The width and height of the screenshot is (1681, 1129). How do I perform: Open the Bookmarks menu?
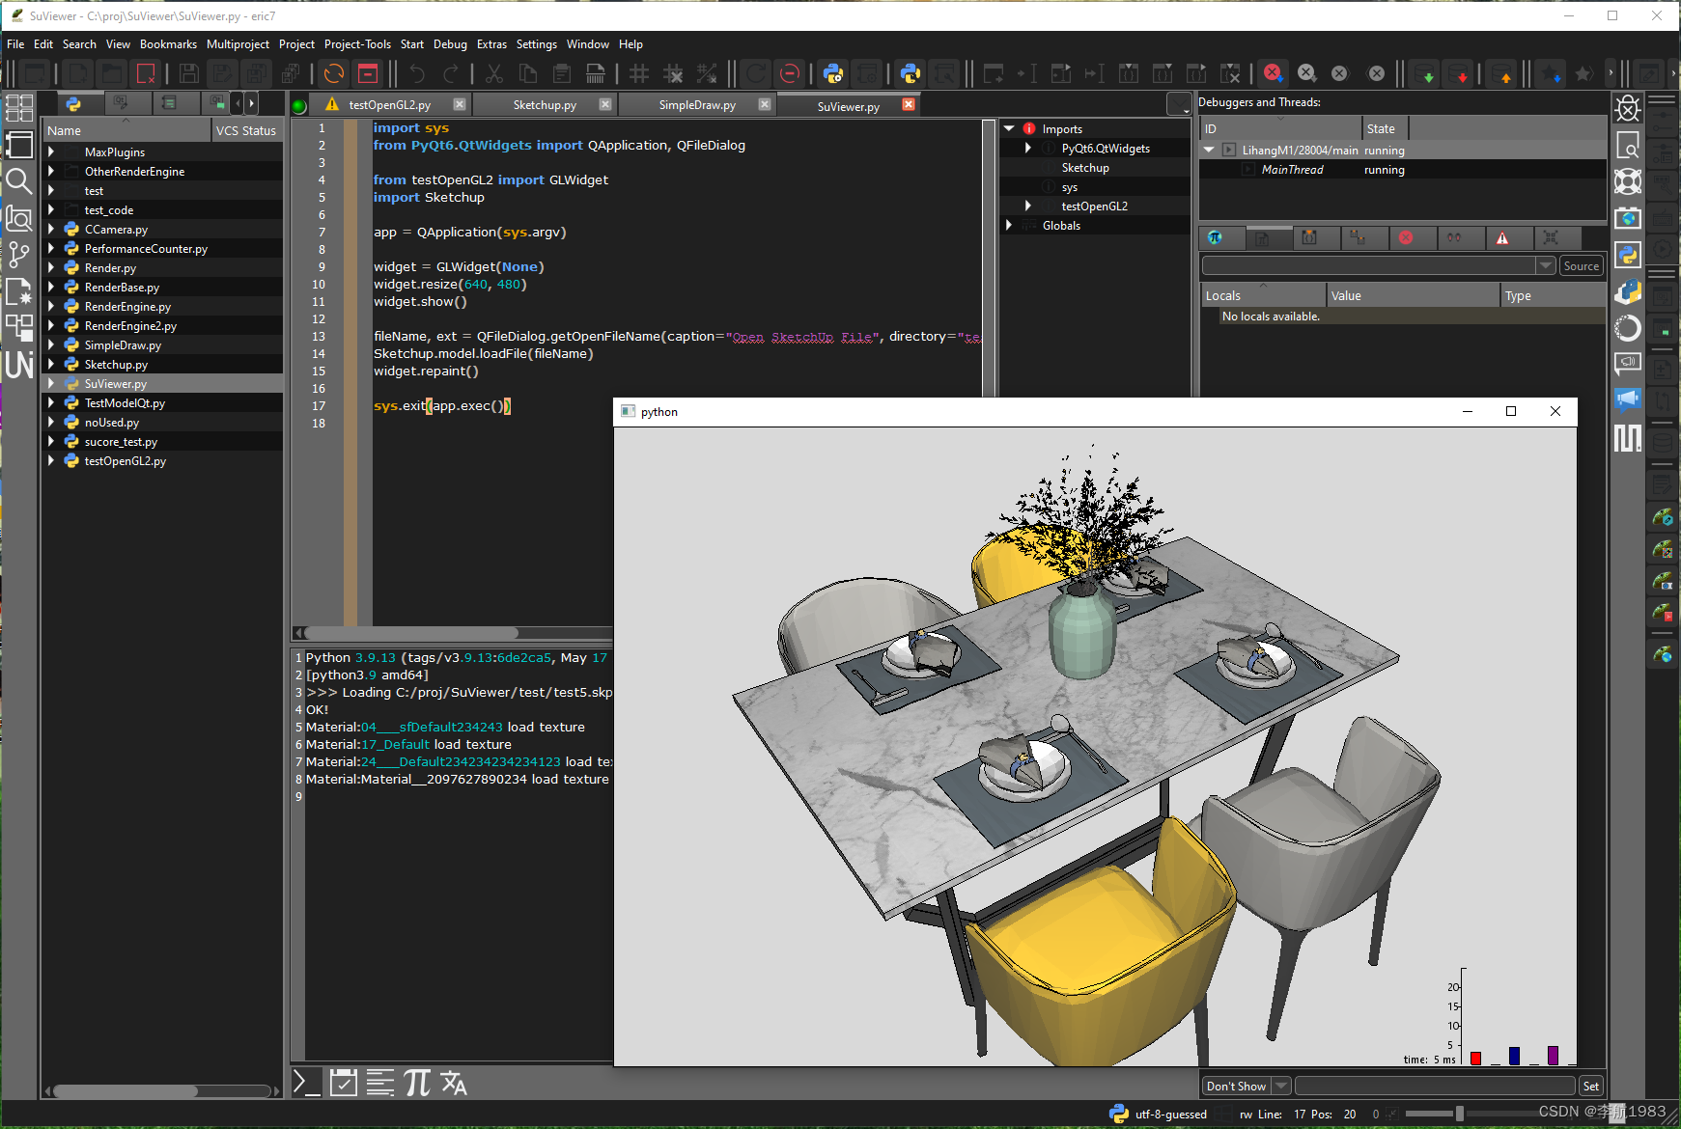tap(168, 44)
